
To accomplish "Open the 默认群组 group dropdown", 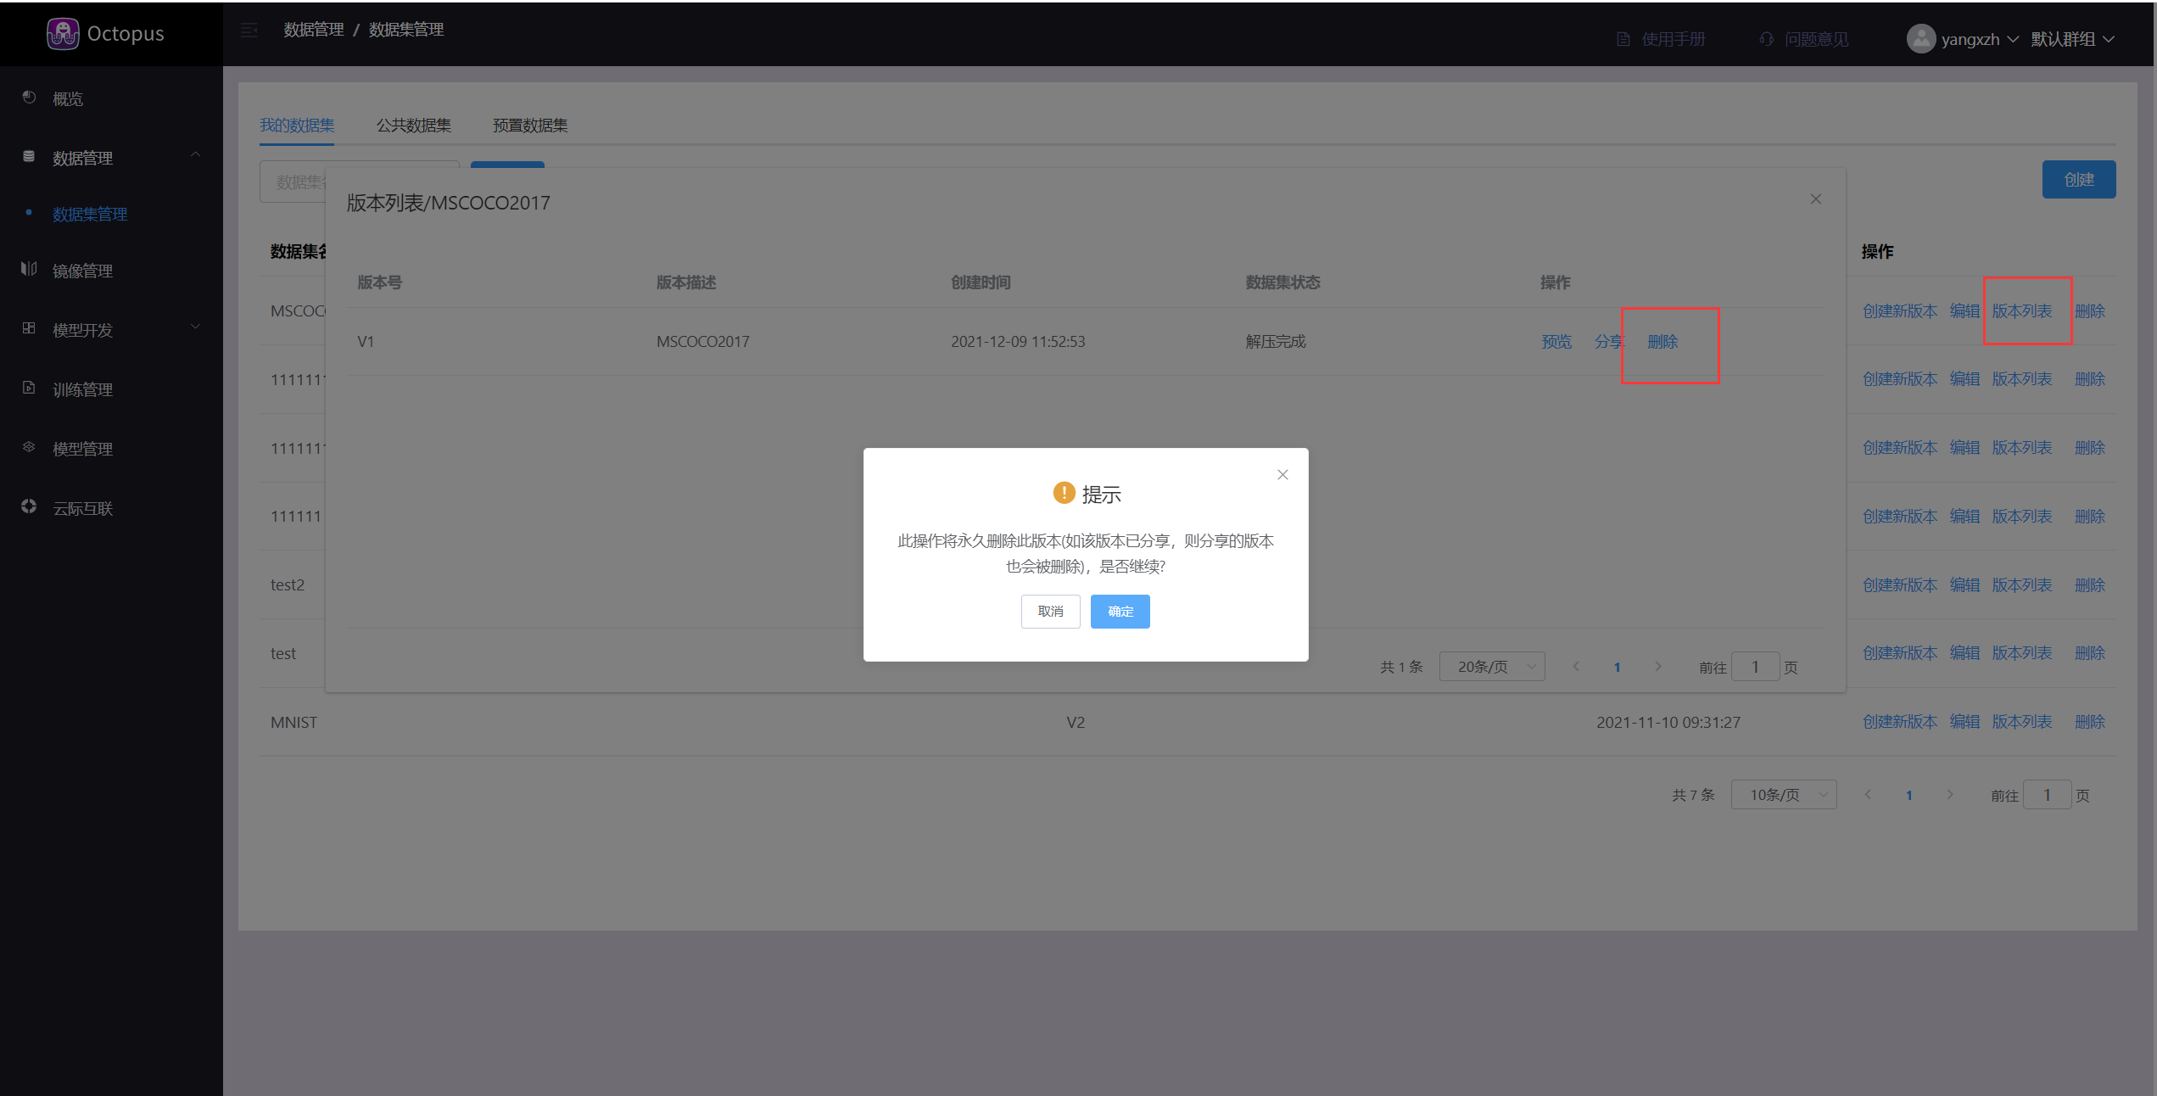I will [2072, 39].
